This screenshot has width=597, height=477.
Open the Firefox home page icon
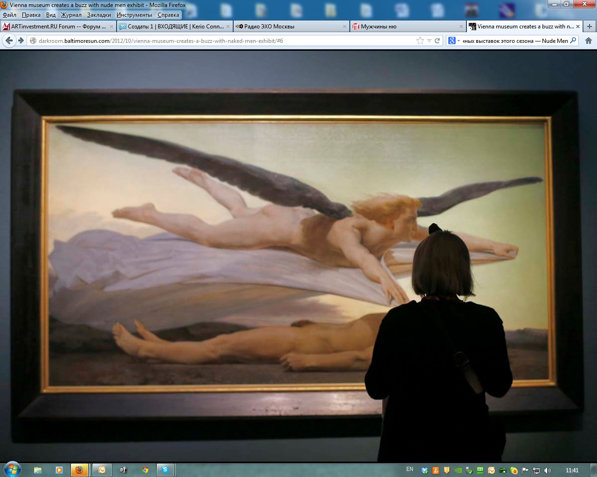tap(589, 41)
